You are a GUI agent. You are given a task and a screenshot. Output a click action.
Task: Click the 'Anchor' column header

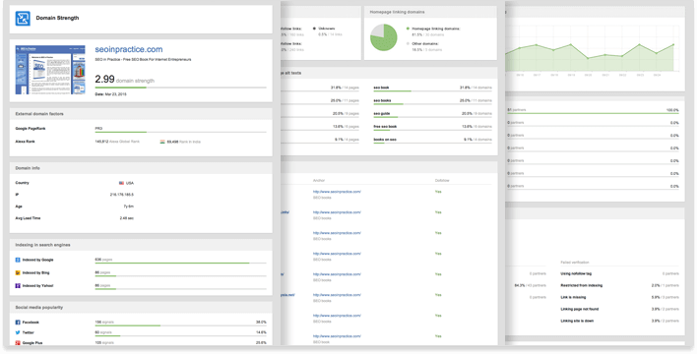coord(319,181)
